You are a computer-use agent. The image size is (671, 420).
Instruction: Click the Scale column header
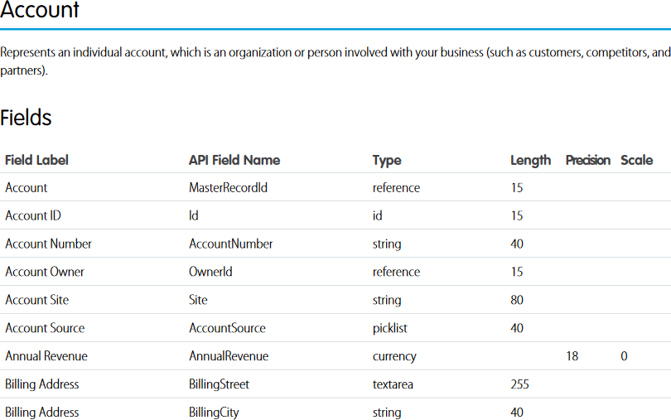coord(636,161)
